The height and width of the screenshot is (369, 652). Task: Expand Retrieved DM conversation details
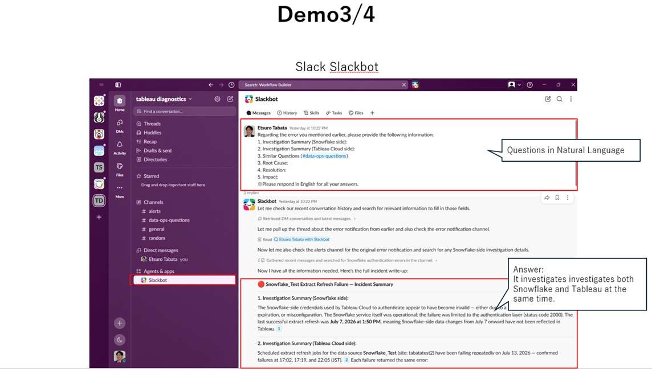click(307, 219)
